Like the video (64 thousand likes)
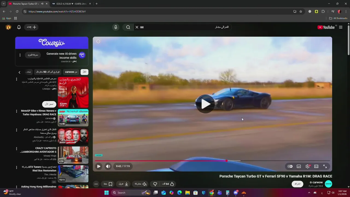The width and height of the screenshot is (350, 197). (168, 184)
